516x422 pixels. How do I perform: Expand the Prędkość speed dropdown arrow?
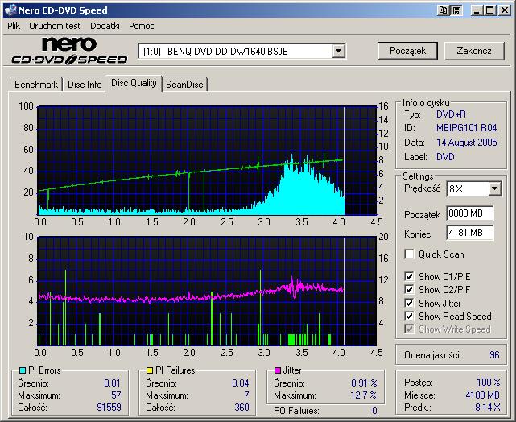point(494,189)
